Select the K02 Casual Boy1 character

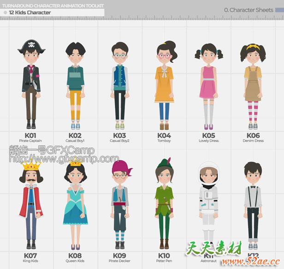[75, 85]
